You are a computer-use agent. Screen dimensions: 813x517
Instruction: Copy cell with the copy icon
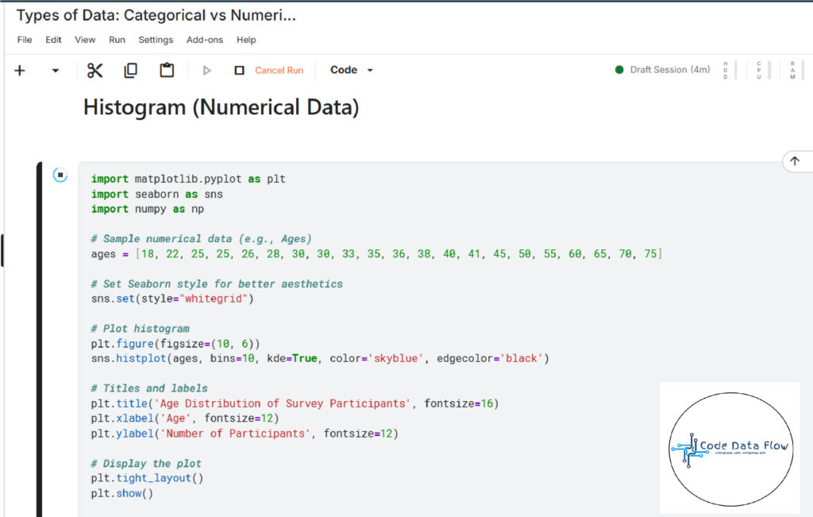[x=131, y=70]
